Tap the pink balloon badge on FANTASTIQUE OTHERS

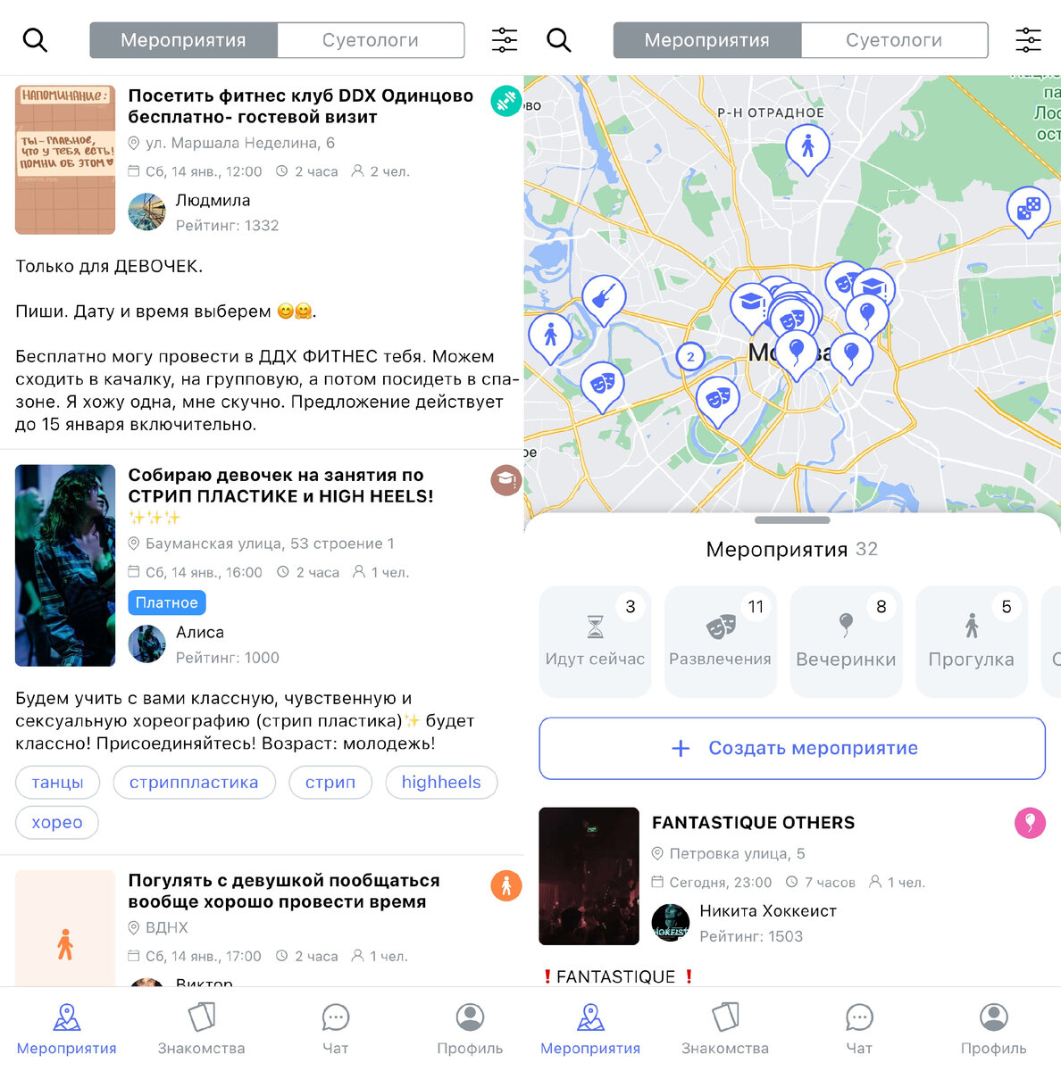click(1030, 823)
